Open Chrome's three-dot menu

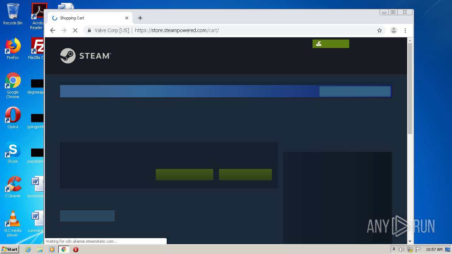click(405, 30)
